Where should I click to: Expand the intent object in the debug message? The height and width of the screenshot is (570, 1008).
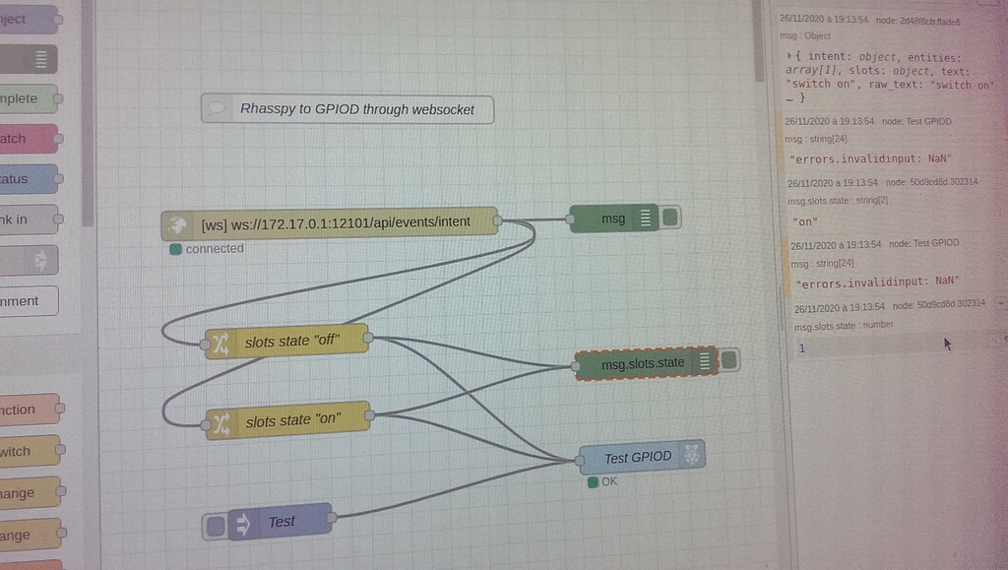(x=787, y=56)
